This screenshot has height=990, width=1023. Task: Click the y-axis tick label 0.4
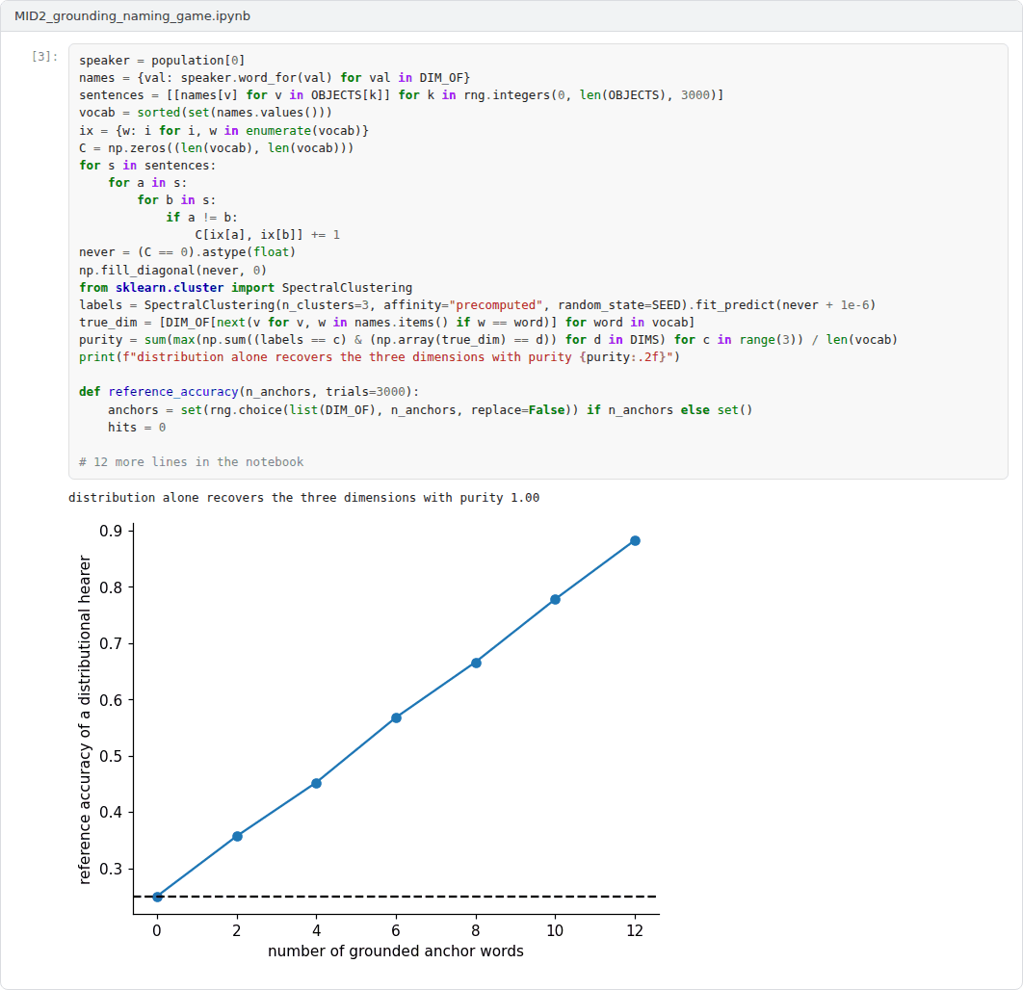click(111, 812)
